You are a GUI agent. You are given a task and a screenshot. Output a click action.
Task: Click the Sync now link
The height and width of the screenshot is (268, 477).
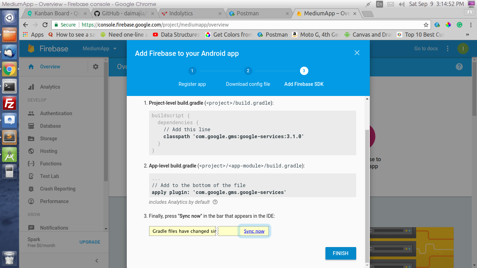point(254,231)
